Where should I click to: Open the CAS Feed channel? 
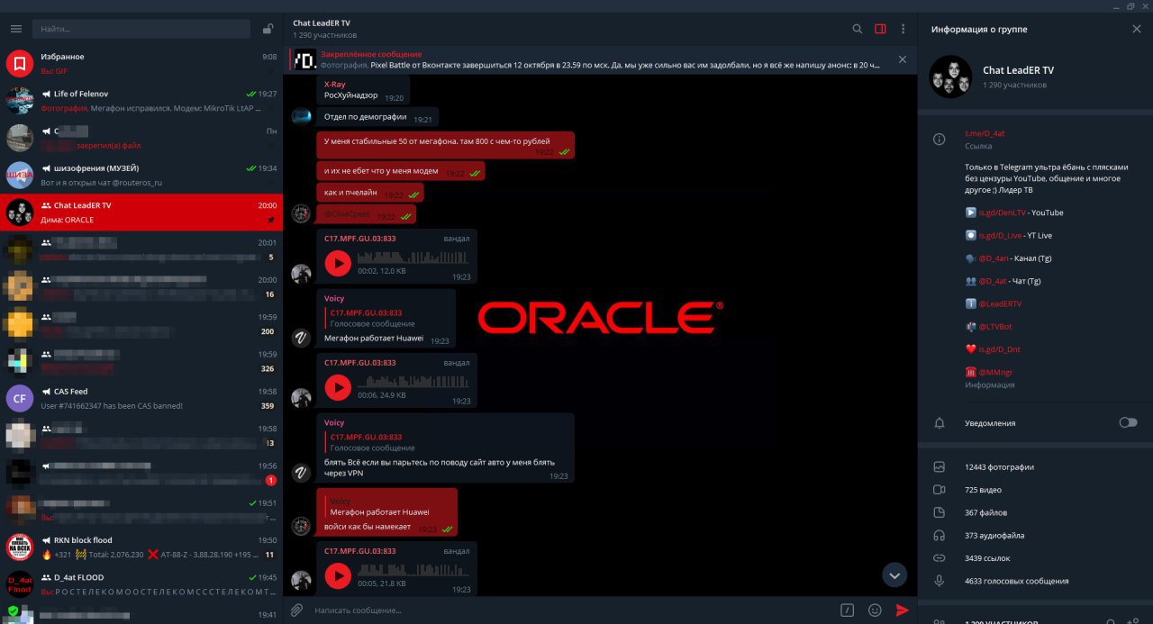coord(141,398)
